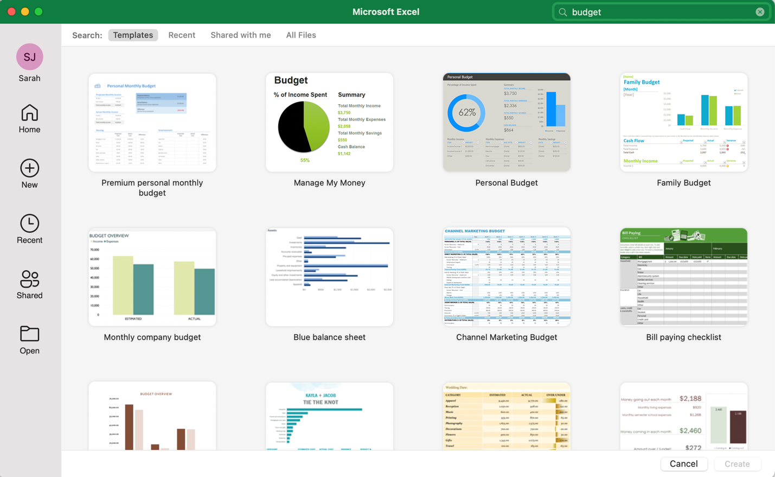
Task: Switch to the Recent search filter tab
Action: 182,35
